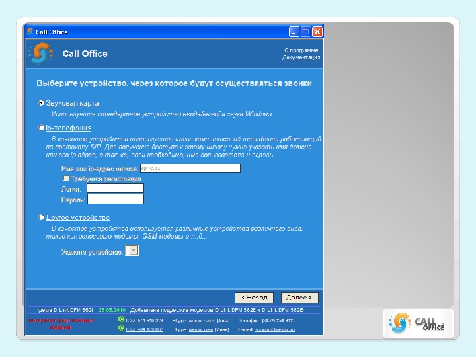Open the Укажите устройство dropdown

pos(132,251)
